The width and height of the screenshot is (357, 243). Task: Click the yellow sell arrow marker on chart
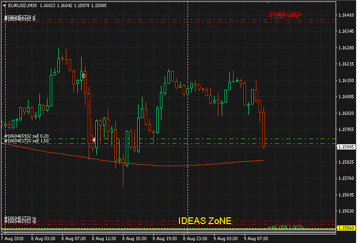click(94, 140)
